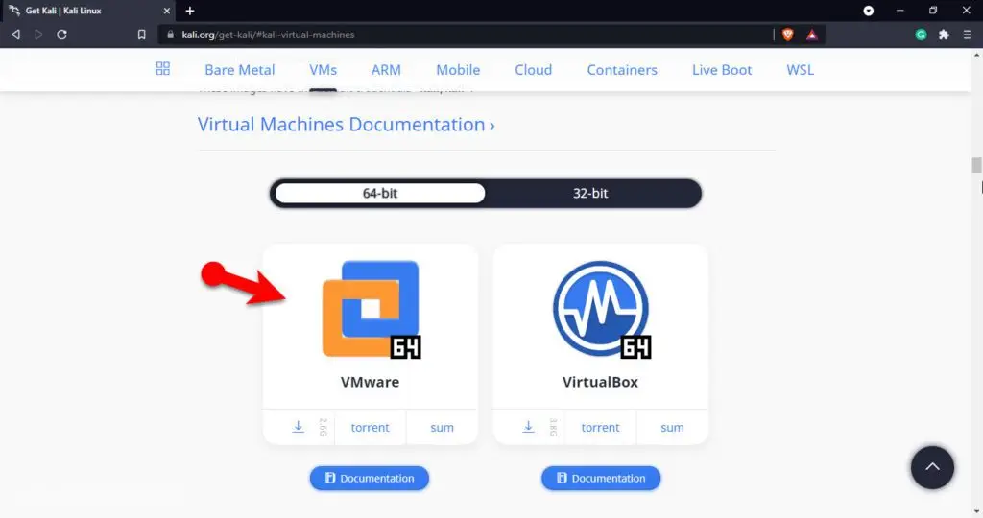983x518 pixels.
Task: Open the VirtualBox Documentation button
Action: tap(601, 478)
